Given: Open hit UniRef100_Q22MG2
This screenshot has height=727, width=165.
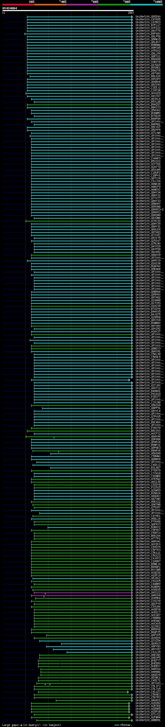Looking at the screenshot, I should [148, 626].
